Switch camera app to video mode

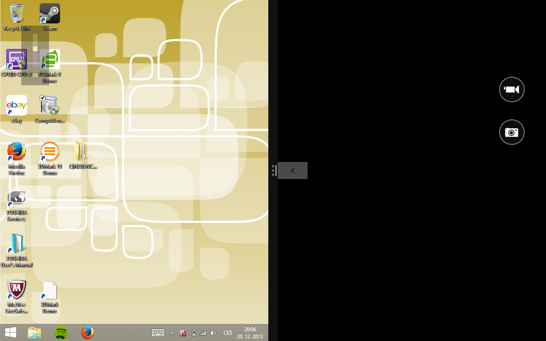511,90
